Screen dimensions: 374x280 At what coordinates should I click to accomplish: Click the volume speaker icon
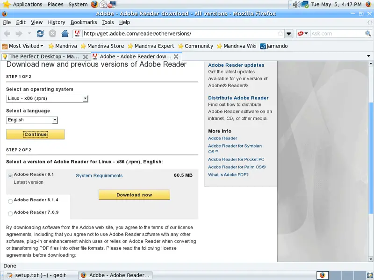tap(296, 4)
